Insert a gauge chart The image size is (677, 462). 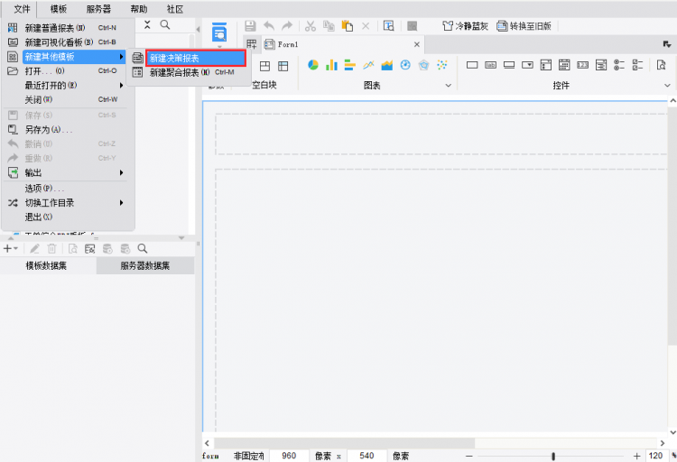point(405,65)
